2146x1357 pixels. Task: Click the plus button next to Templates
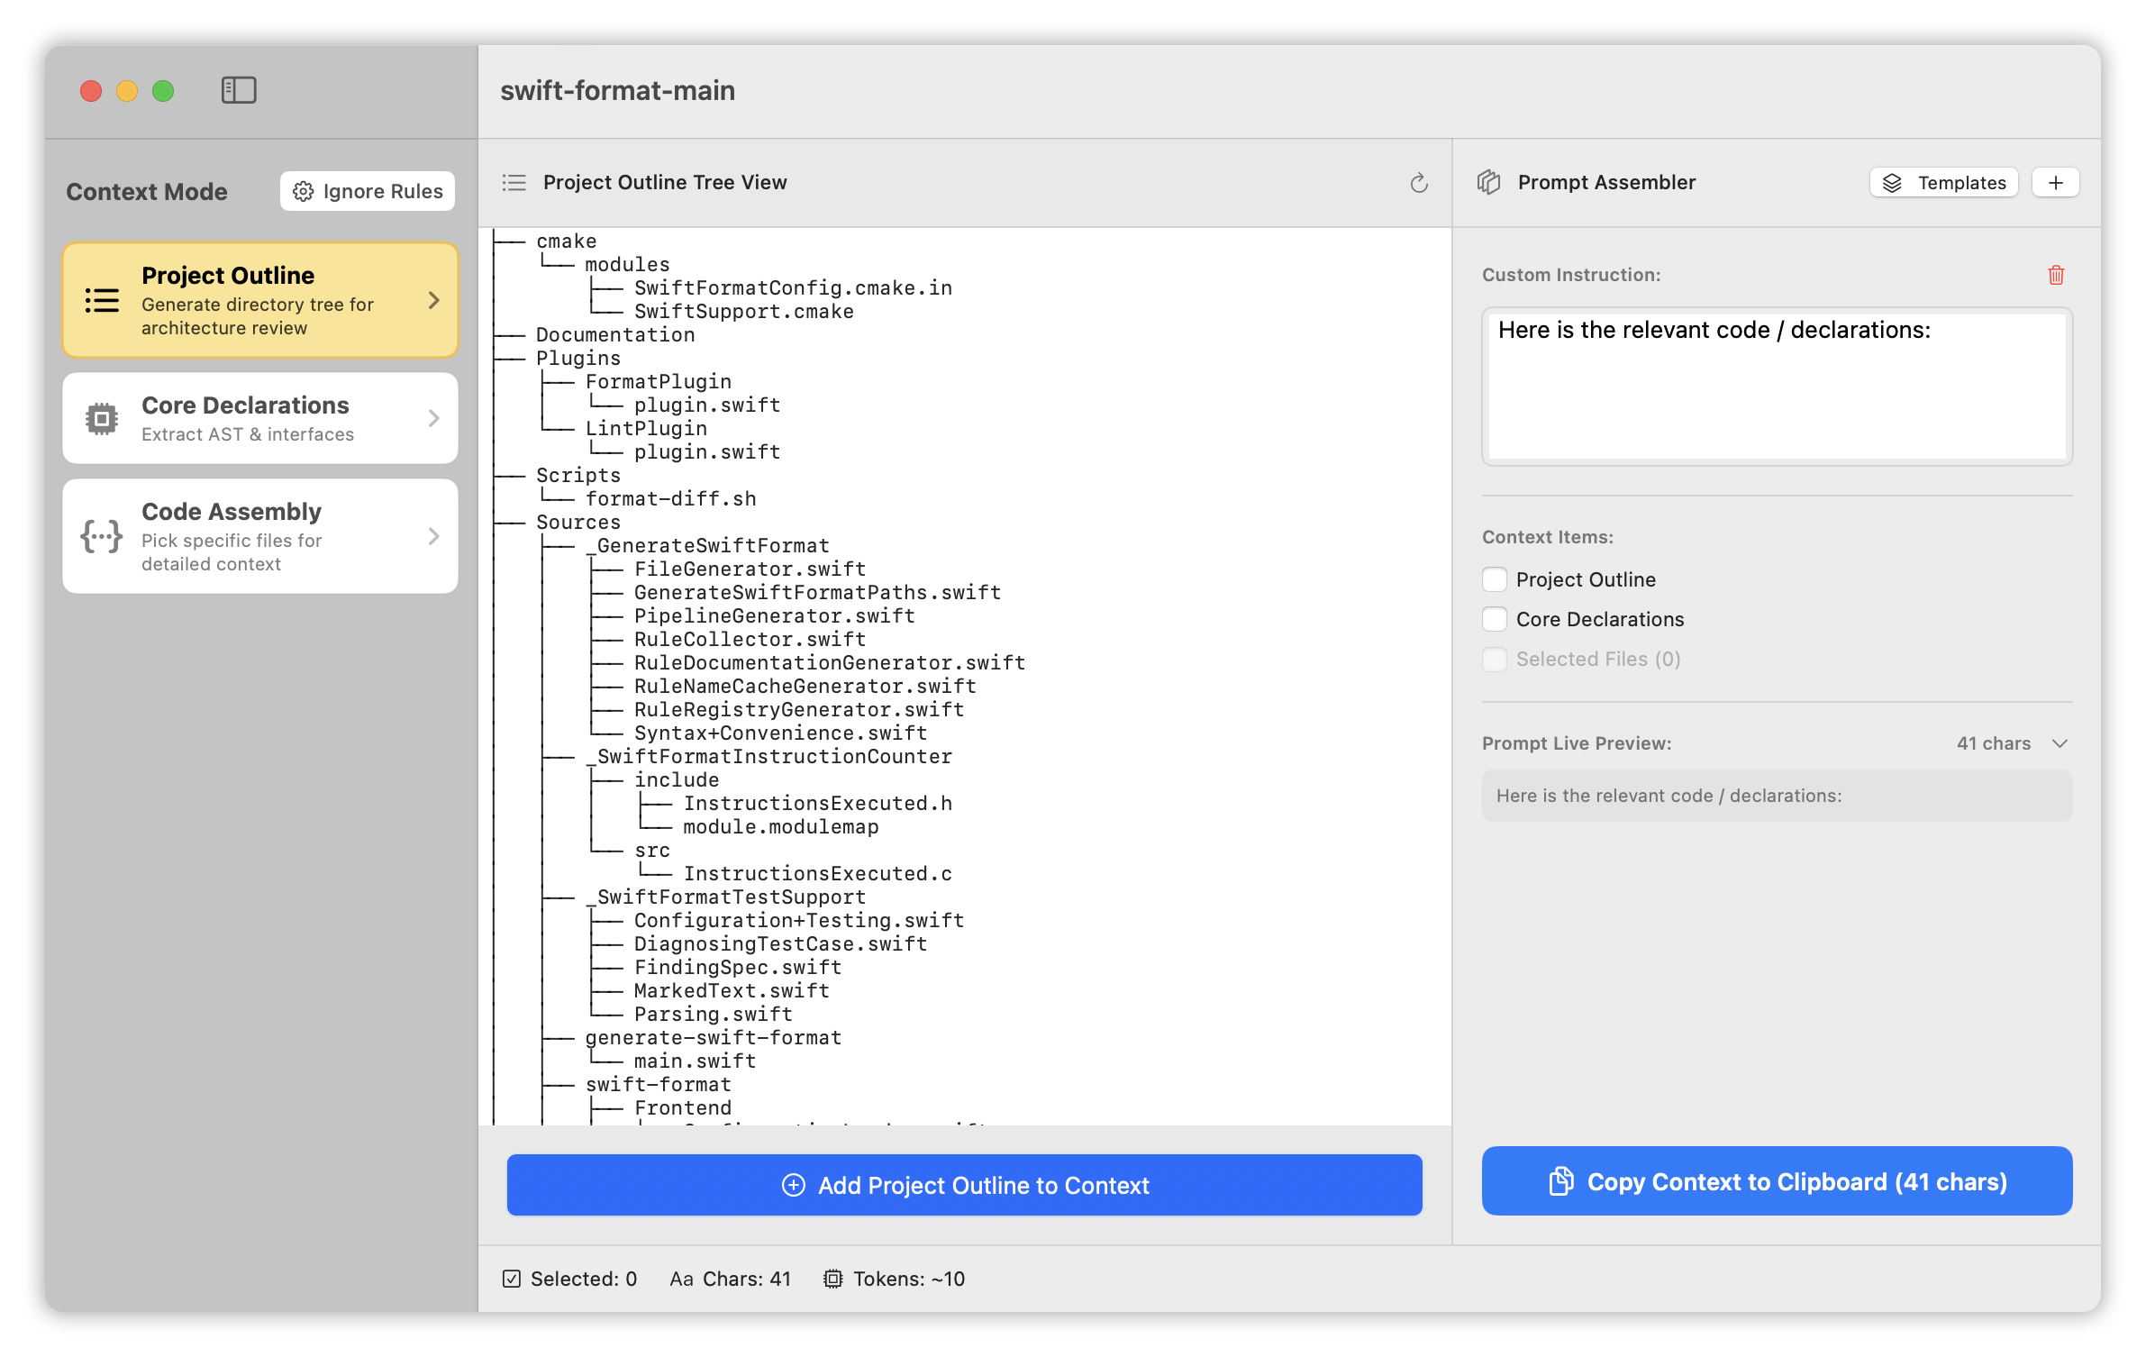[2056, 183]
